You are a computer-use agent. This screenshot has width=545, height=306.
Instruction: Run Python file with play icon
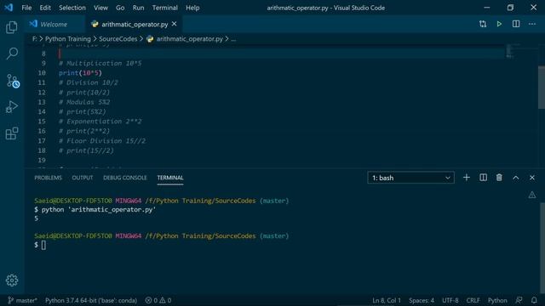click(x=499, y=24)
